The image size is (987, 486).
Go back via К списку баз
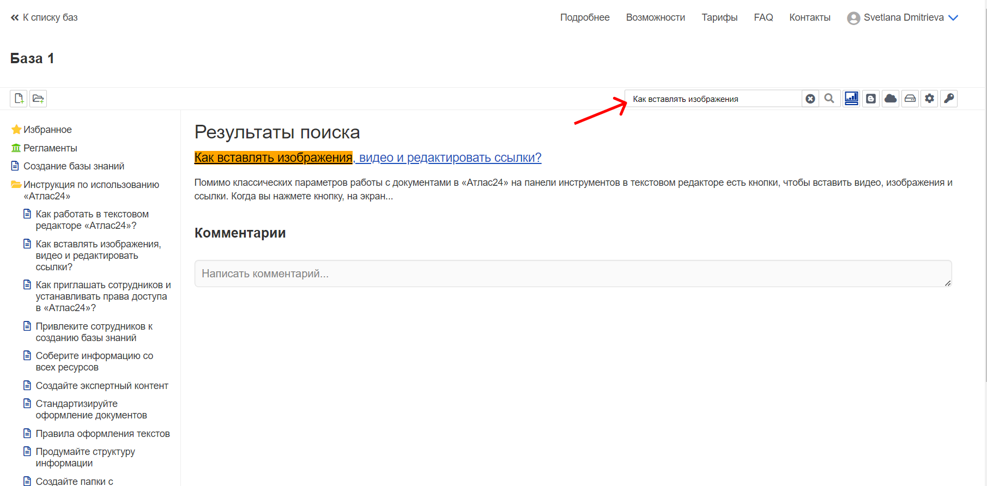click(44, 17)
